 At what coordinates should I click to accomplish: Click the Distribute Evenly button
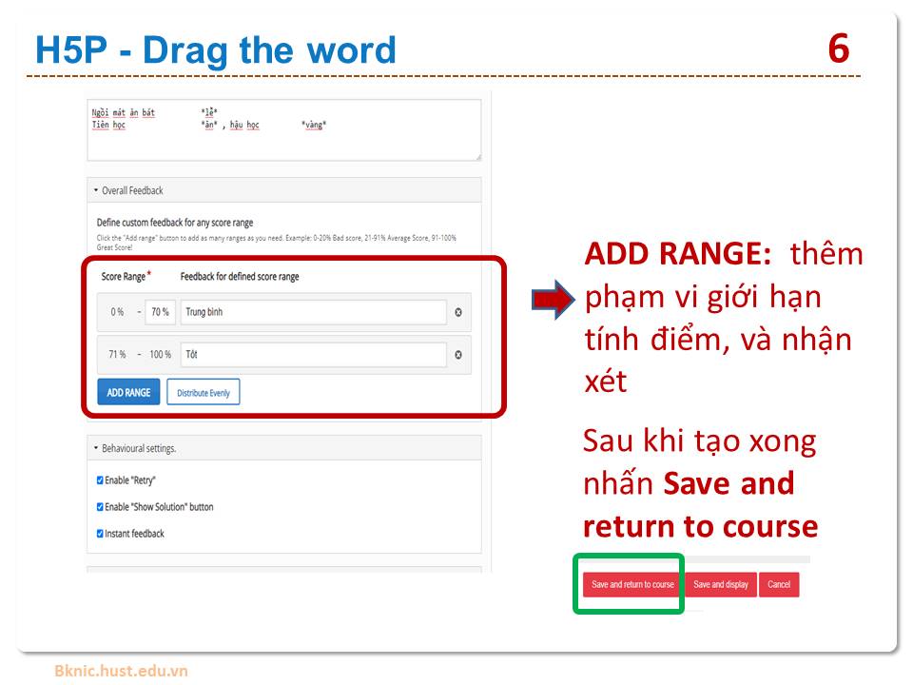point(204,393)
